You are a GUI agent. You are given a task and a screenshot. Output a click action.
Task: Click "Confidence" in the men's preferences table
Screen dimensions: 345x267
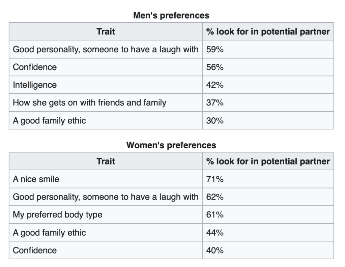35,67
